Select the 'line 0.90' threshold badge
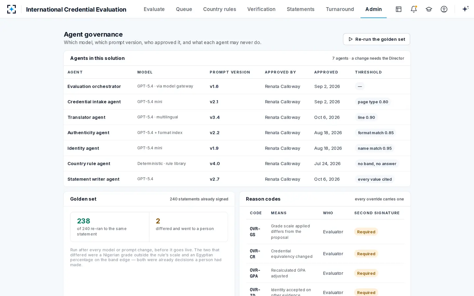 click(366, 117)
